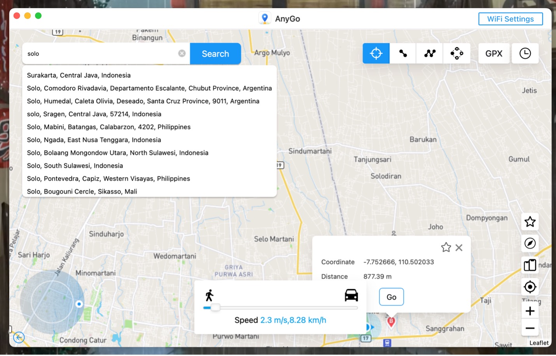Select Solo, Mabini, Batangas, Philippines suggestion
The width and height of the screenshot is (556, 356).
point(109,127)
